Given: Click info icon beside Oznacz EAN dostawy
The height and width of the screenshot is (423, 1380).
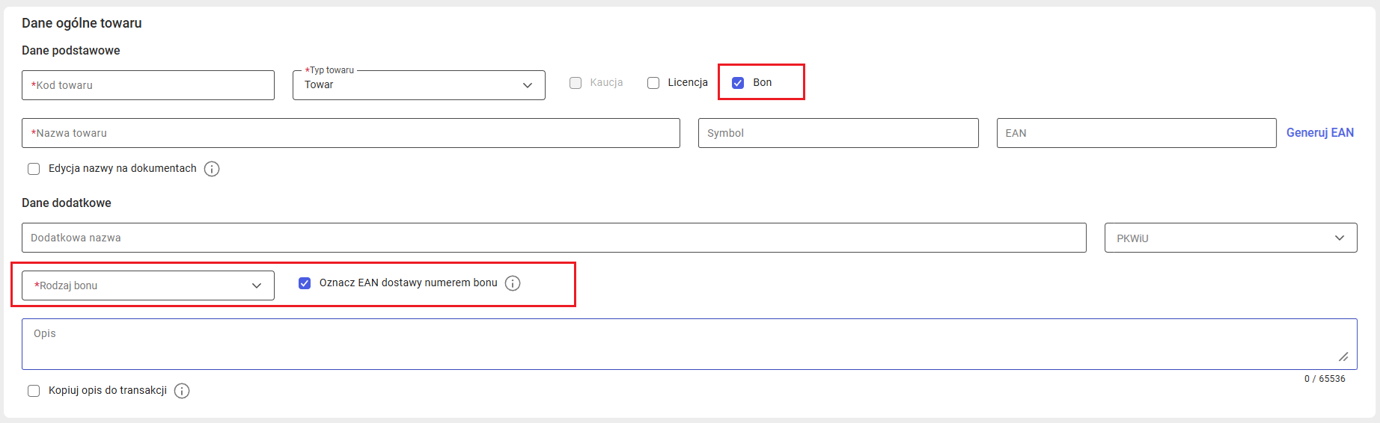Looking at the screenshot, I should [513, 283].
